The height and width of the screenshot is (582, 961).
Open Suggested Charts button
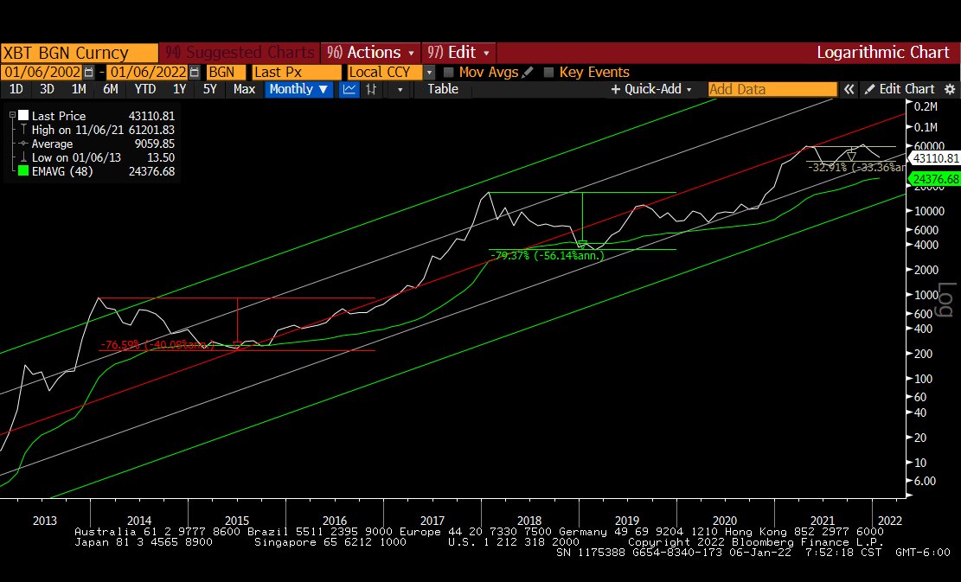[239, 53]
